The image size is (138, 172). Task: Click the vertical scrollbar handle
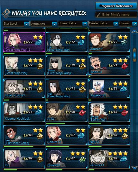pos(134,55)
